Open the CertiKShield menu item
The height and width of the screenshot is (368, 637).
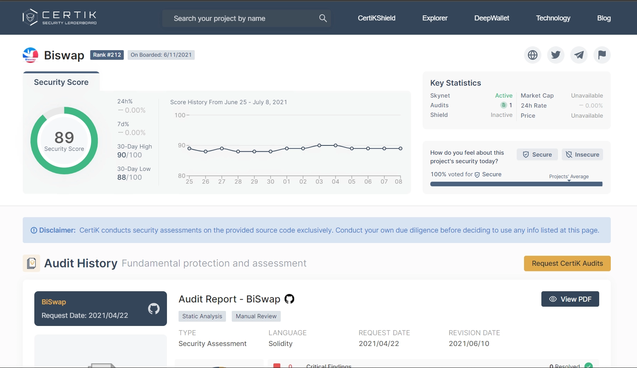(376, 18)
